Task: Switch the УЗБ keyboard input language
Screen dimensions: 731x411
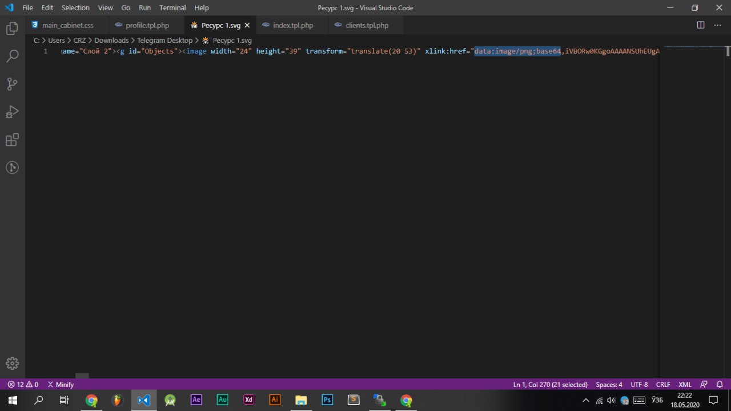Action: 657,400
